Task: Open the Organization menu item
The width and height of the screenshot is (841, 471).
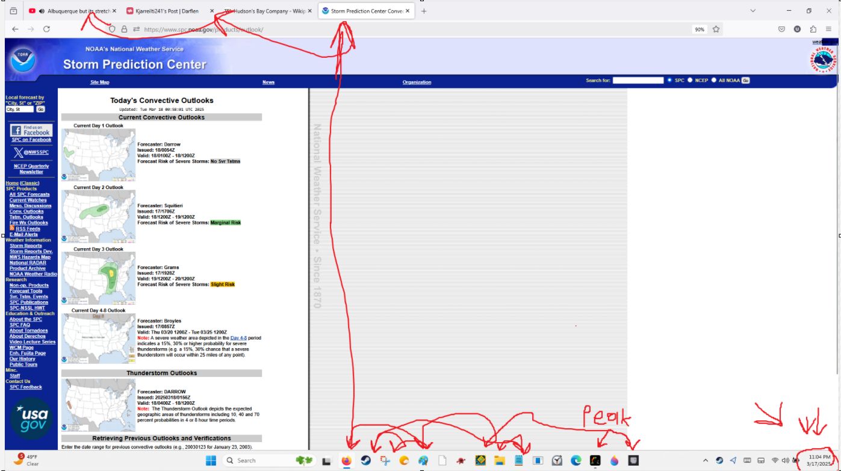Action: (417, 82)
